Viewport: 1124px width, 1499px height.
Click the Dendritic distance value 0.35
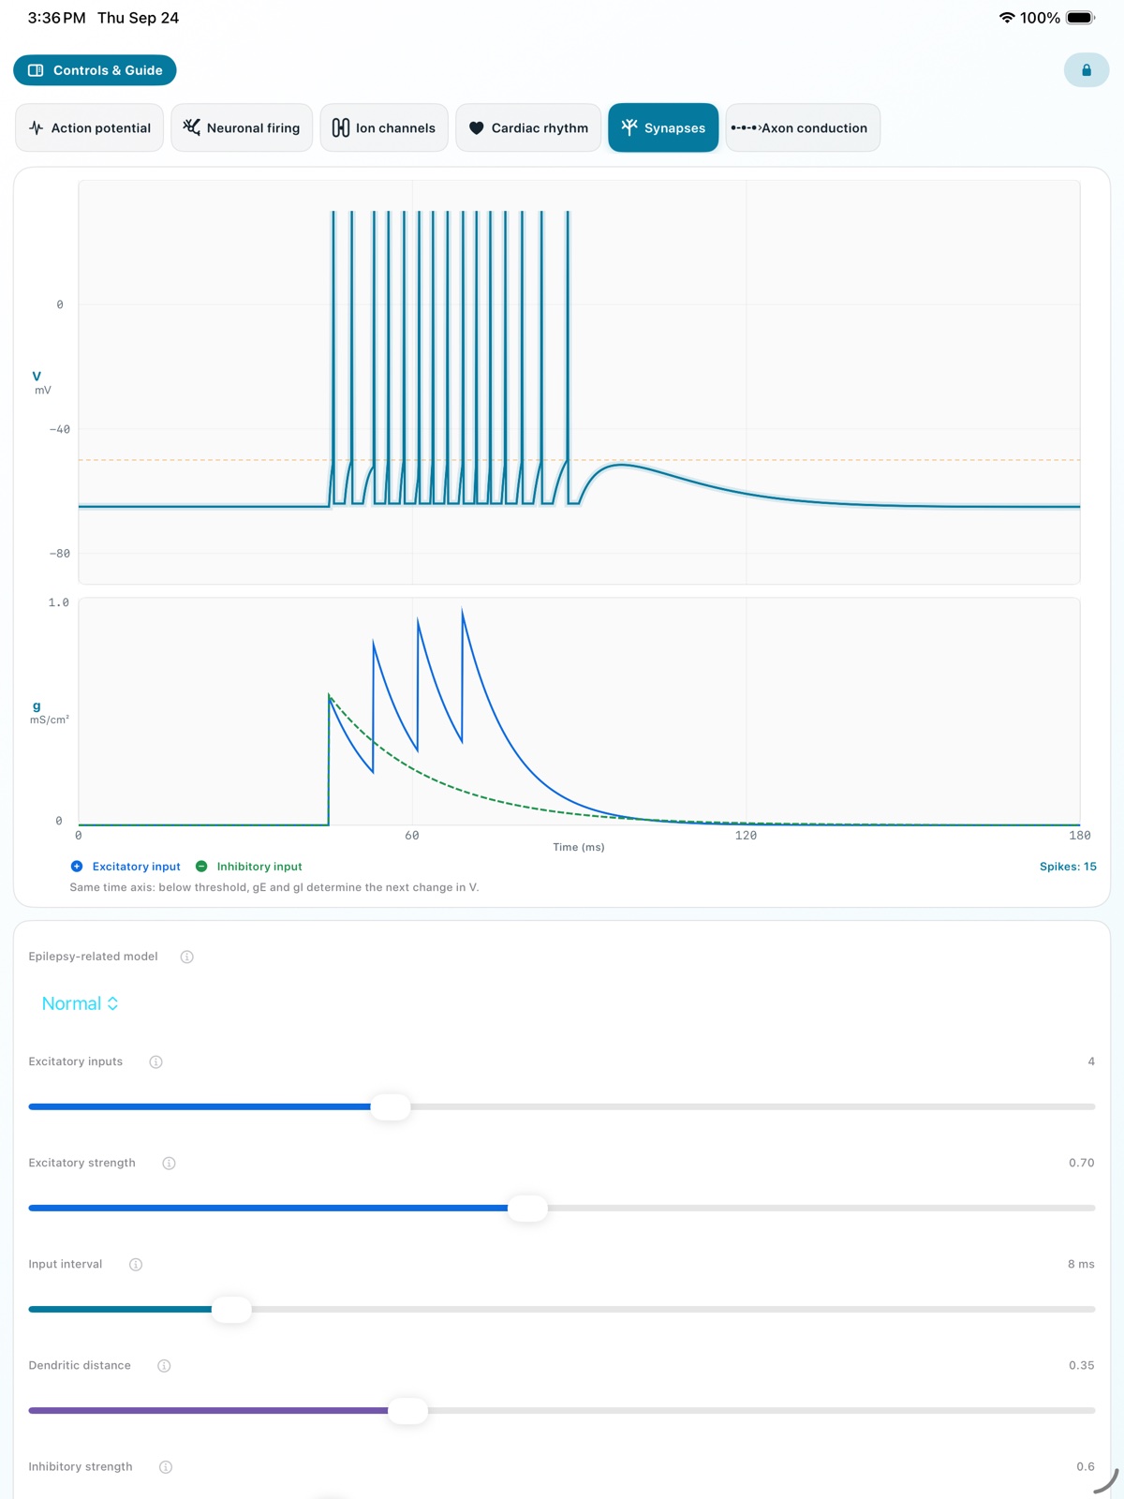(x=1081, y=1365)
